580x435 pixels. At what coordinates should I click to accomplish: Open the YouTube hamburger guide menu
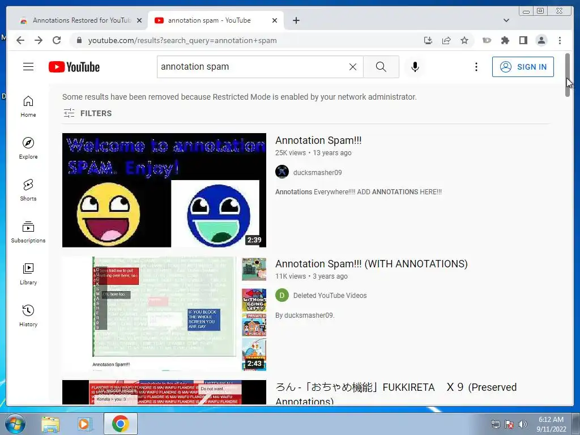tap(28, 67)
